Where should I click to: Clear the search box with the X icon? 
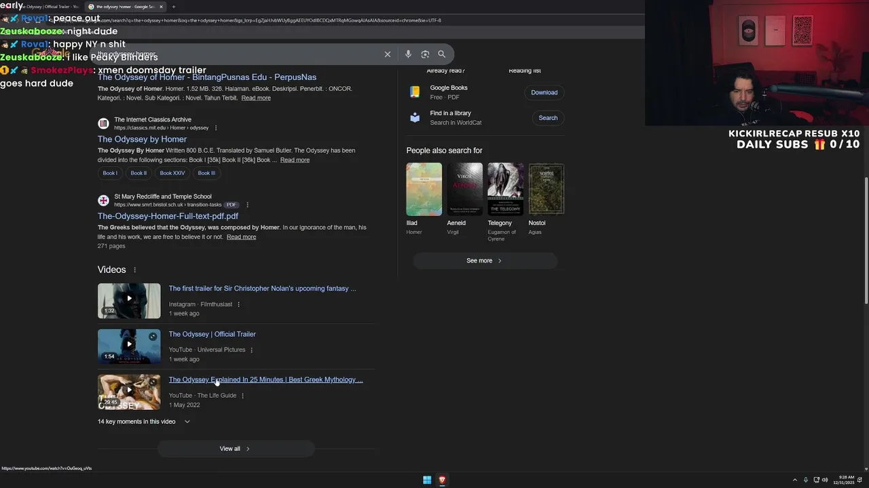click(388, 54)
